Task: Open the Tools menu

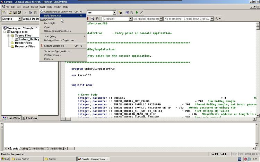Action: pos(49,7)
